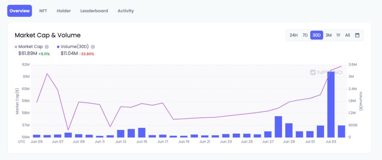View the Activity tab

tap(126, 11)
